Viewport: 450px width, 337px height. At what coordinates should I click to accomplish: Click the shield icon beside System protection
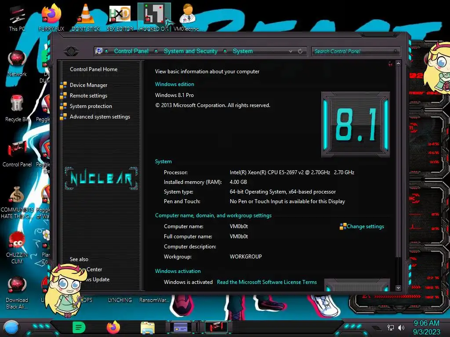tap(63, 106)
